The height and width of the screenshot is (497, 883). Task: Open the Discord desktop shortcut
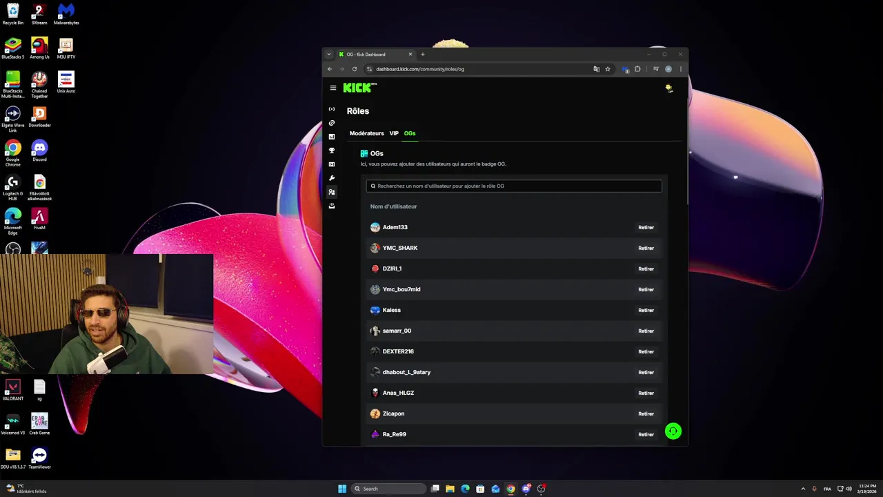pos(39,150)
